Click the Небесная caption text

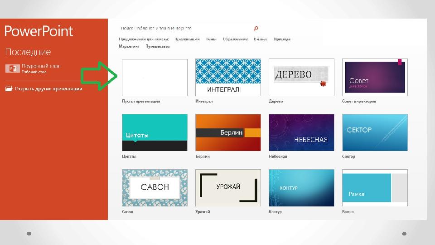278,157
